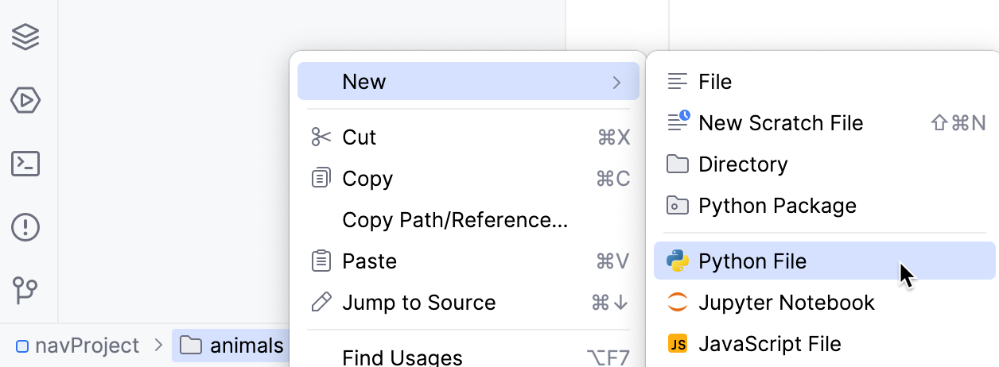Open the Python Packages tool window icon
This screenshot has width=999, height=367.
(26, 37)
